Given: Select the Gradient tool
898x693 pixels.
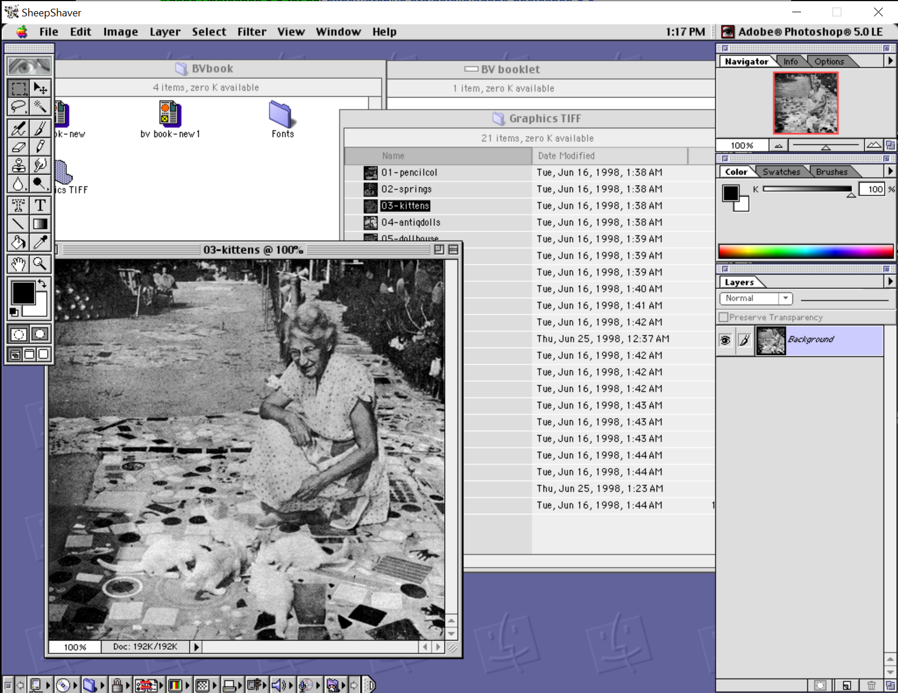Looking at the screenshot, I should 40,224.
